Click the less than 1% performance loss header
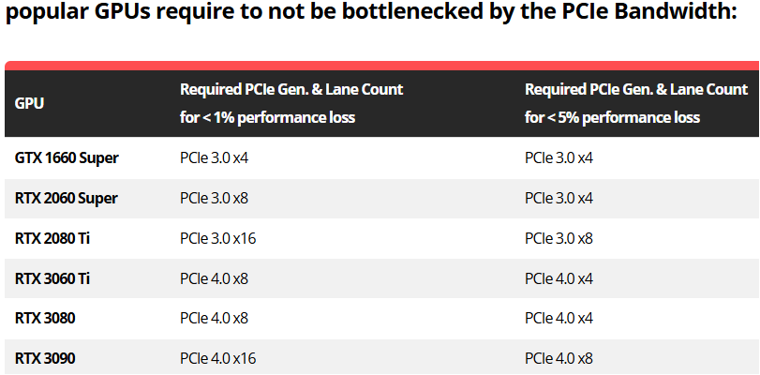Screen dimensions: 760x375 (291, 103)
